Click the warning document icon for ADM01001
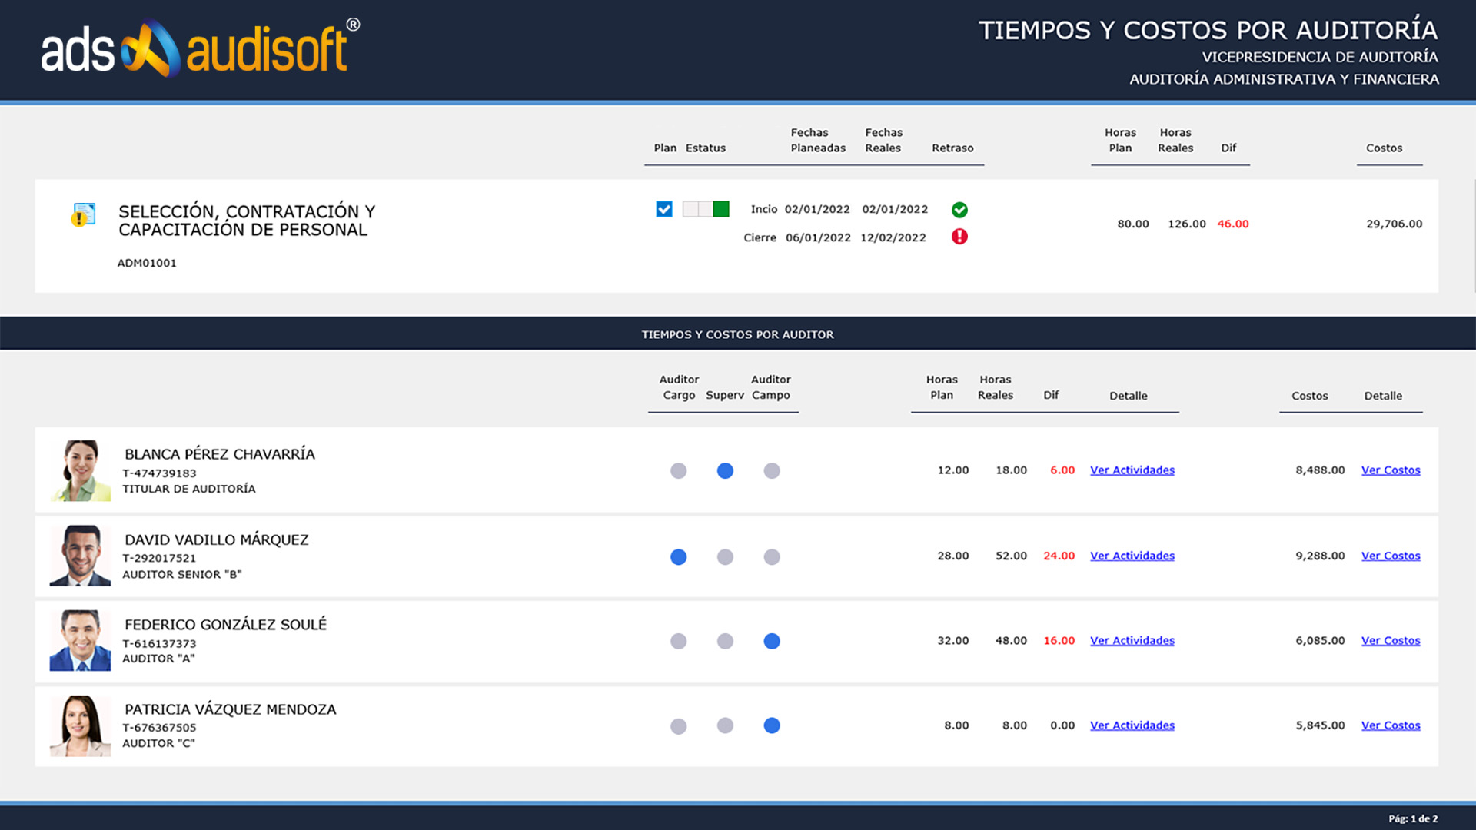Viewport: 1476px width, 830px height. (x=83, y=214)
